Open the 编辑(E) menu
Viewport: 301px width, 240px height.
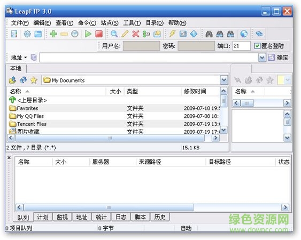tap(42, 23)
